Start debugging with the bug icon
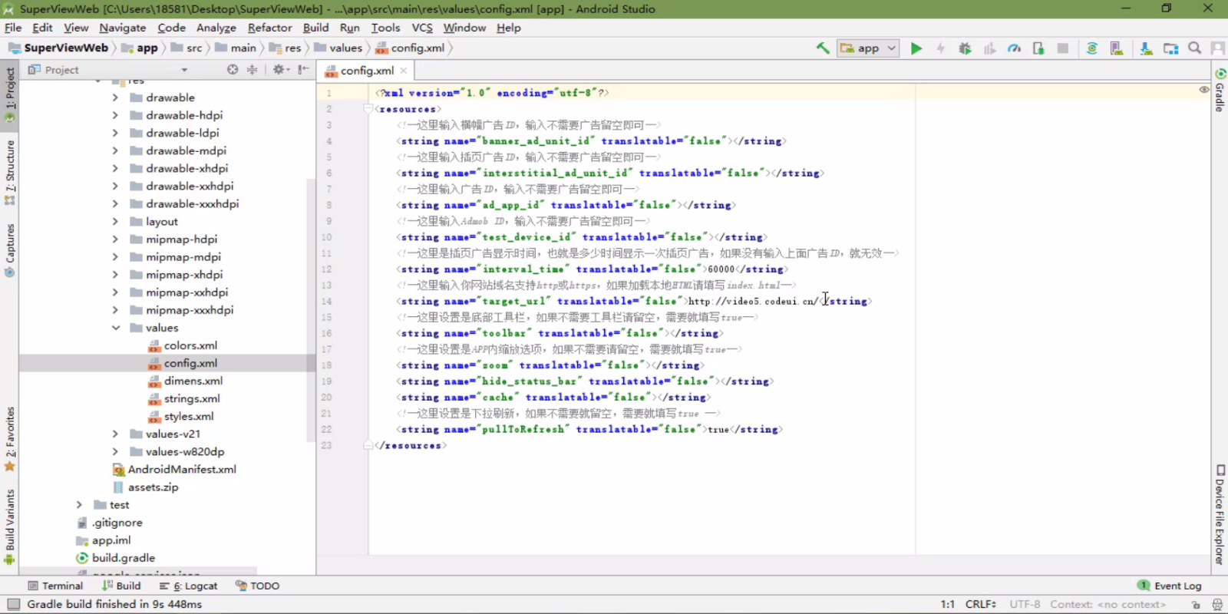The image size is (1228, 614). pos(965,48)
